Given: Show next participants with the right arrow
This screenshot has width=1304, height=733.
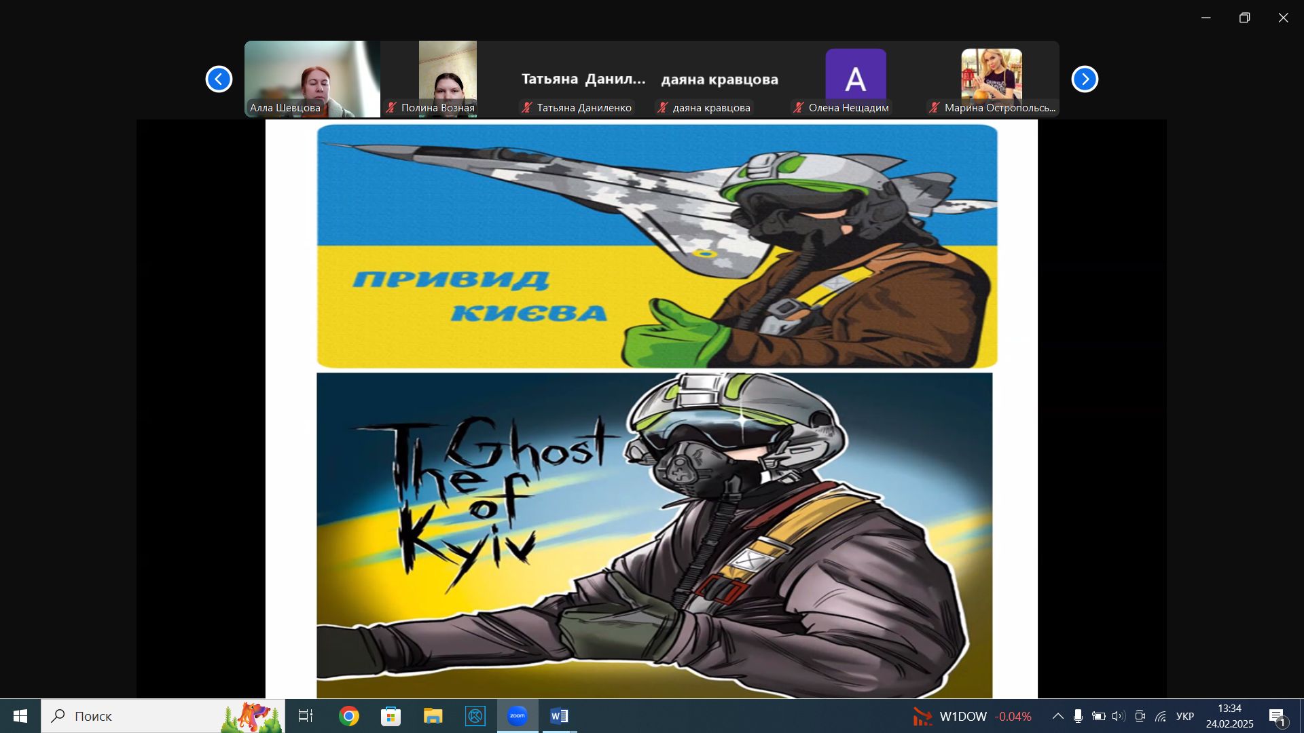Looking at the screenshot, I should click(1085, 79).
